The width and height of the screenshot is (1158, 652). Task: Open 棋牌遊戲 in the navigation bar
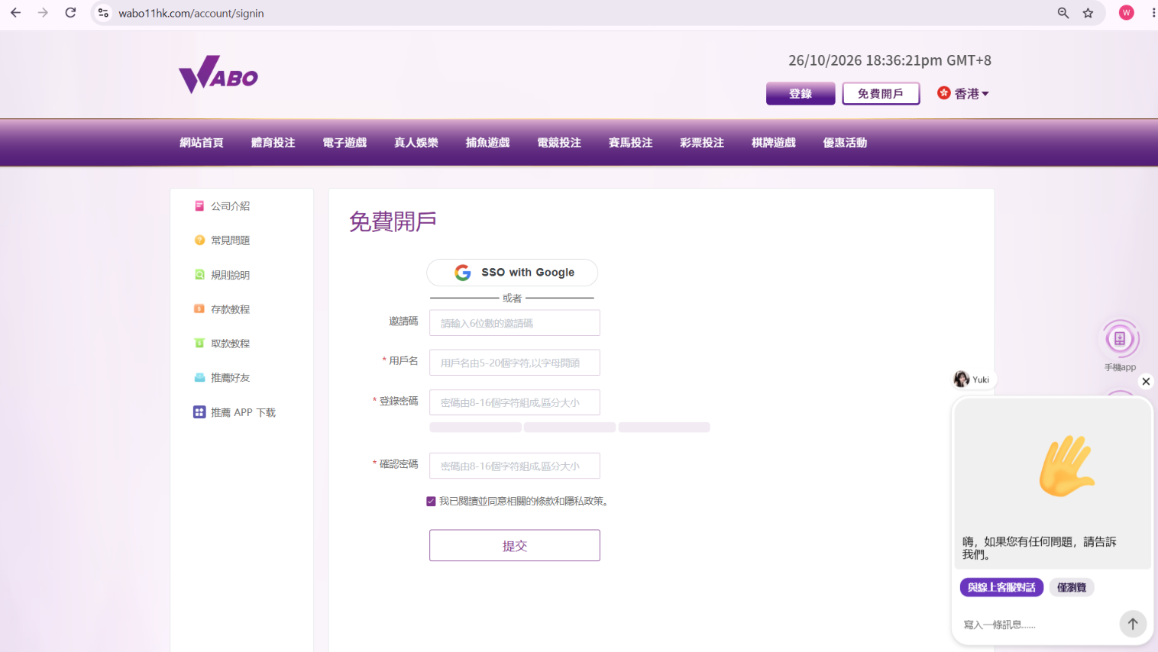774,143
